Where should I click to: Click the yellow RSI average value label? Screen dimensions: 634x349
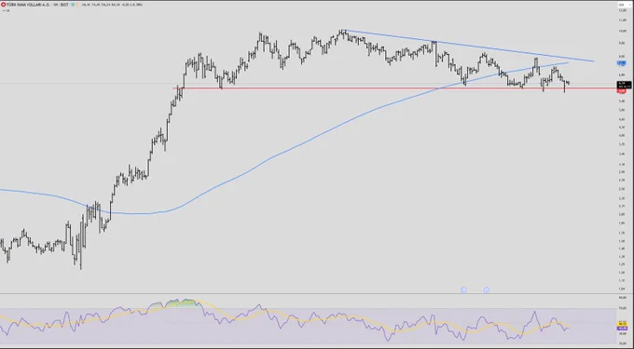pyautogui.click(x=622, y=324)
